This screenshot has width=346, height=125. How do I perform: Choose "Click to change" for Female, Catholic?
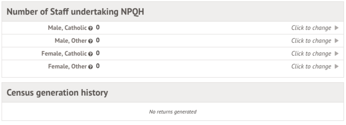click(x=311, y=53)
